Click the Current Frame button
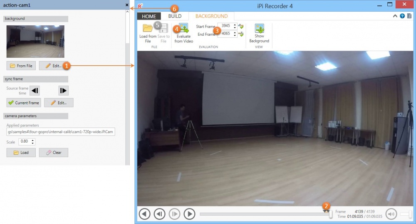Viewport: 416px width, 224px height. (x=24, y=103)
